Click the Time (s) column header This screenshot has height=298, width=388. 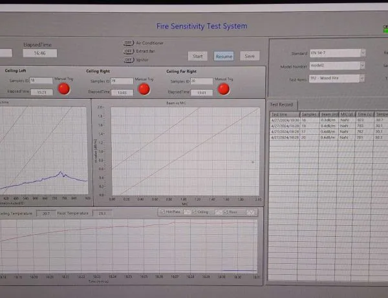365,114
